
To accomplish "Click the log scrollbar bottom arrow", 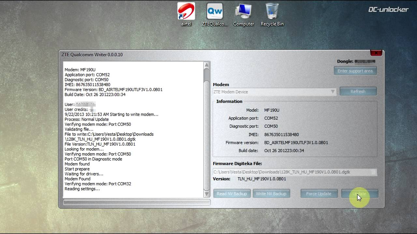I will [207, 194].
